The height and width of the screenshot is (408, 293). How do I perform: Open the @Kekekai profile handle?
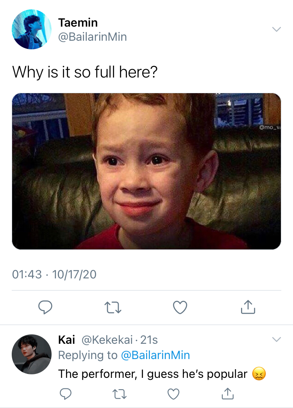click(107, 340)
